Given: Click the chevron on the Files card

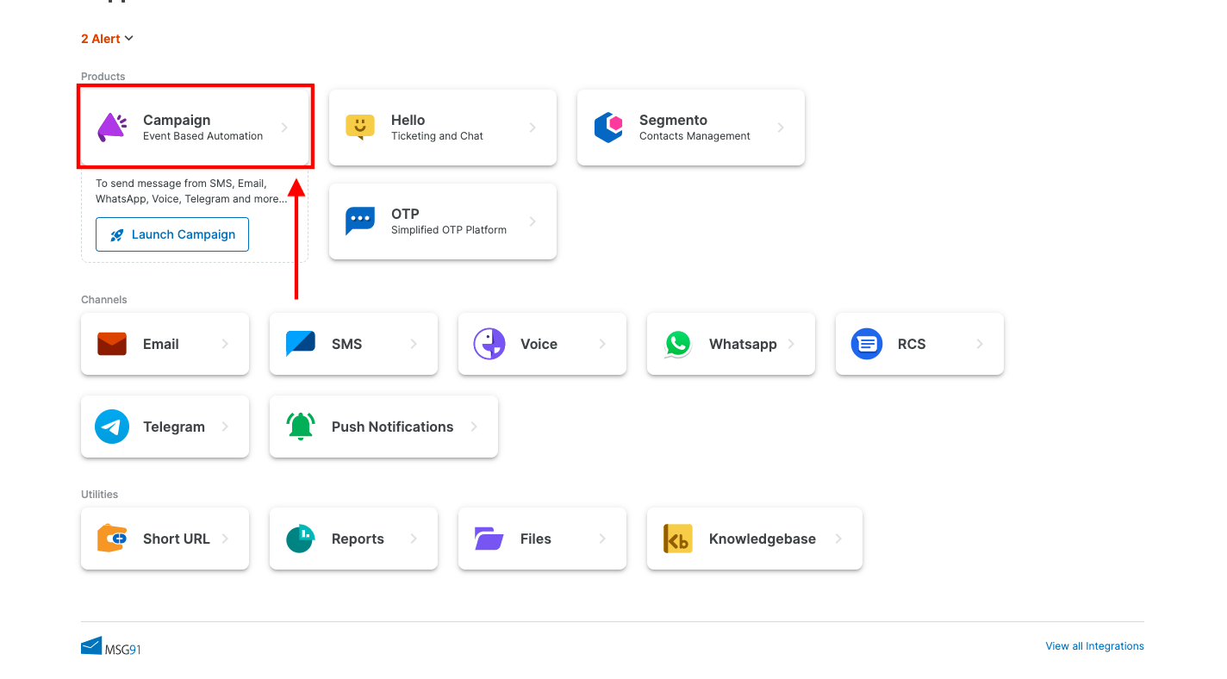Looking at the screenshot, I should [x=602, y=539].
